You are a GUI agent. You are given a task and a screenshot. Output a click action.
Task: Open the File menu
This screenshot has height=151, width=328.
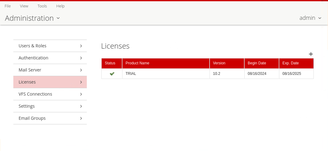(8, 6)
